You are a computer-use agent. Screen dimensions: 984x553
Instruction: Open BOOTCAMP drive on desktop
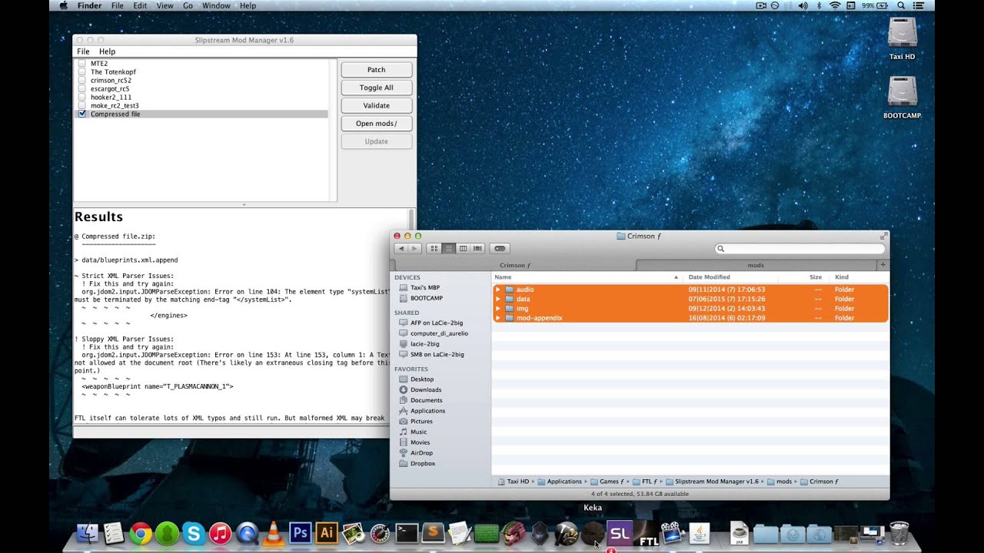click(x=902, y=98)
